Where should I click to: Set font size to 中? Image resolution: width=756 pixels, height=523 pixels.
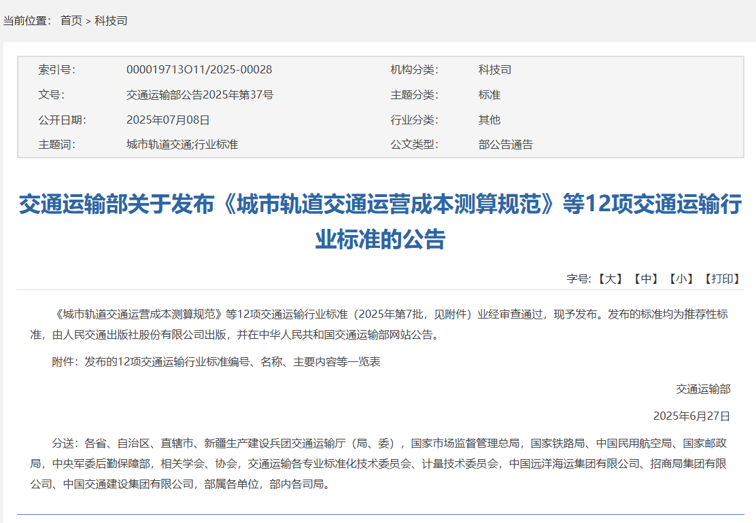(x=646, y=279)
